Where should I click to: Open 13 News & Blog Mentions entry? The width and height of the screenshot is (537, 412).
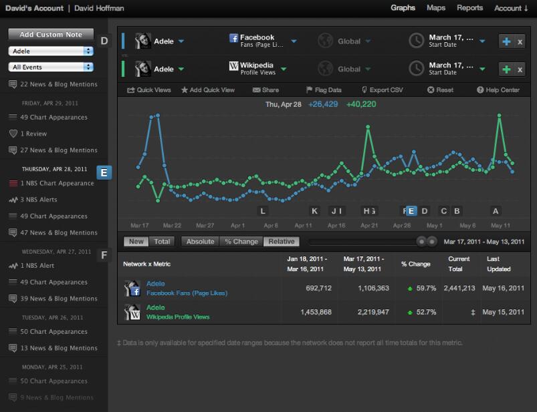(53, 348)
